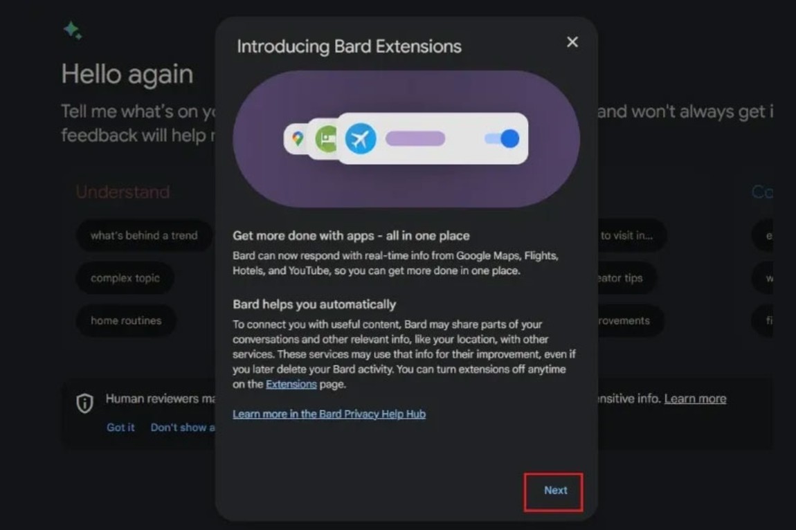Click the green Hotels bed icon

(x=326, y=138)
